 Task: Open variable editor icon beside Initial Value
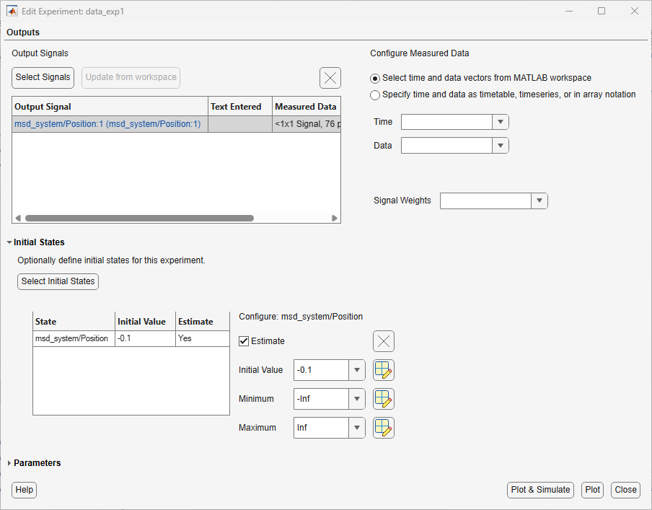click(384, 370)
